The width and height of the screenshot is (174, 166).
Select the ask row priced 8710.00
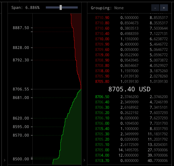pos(131,39)
